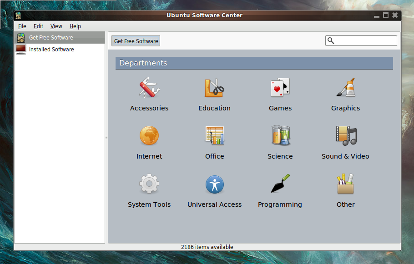Click the Internet label

[x=149, y=156]
